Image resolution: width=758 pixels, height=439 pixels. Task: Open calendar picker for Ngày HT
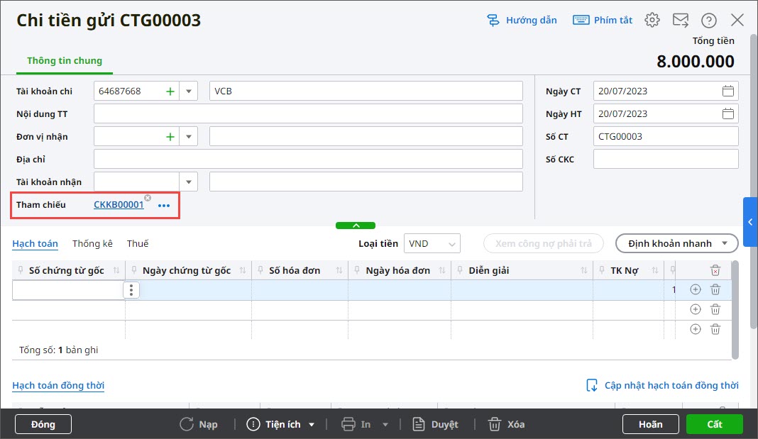pos(727,114)
